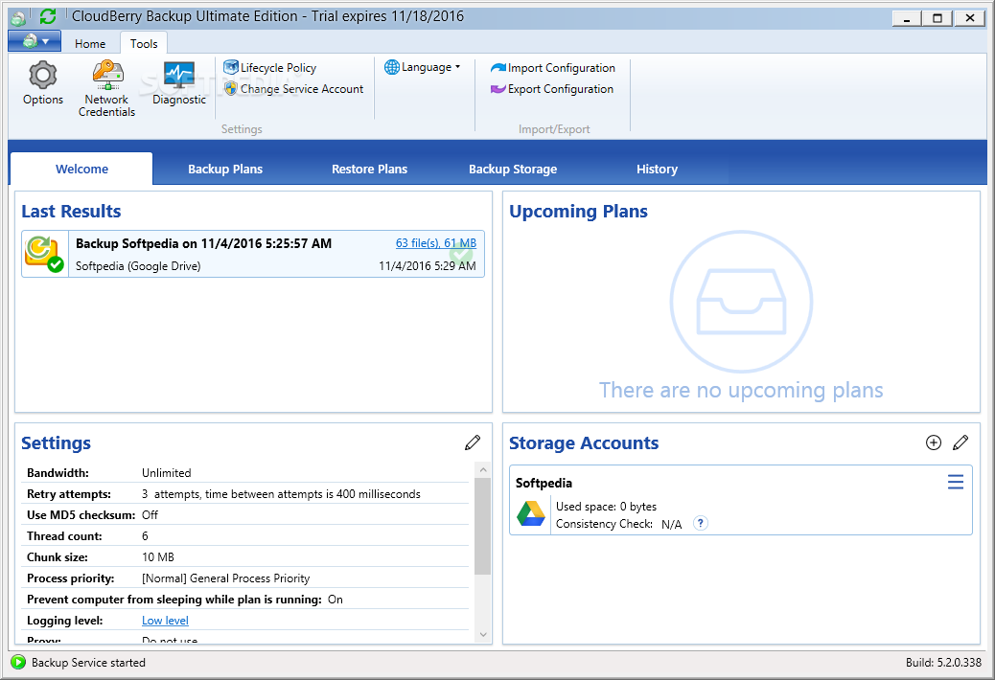Open the Low level logging link
This screenshot has width=995, height=680.
(x=165, y=621)
